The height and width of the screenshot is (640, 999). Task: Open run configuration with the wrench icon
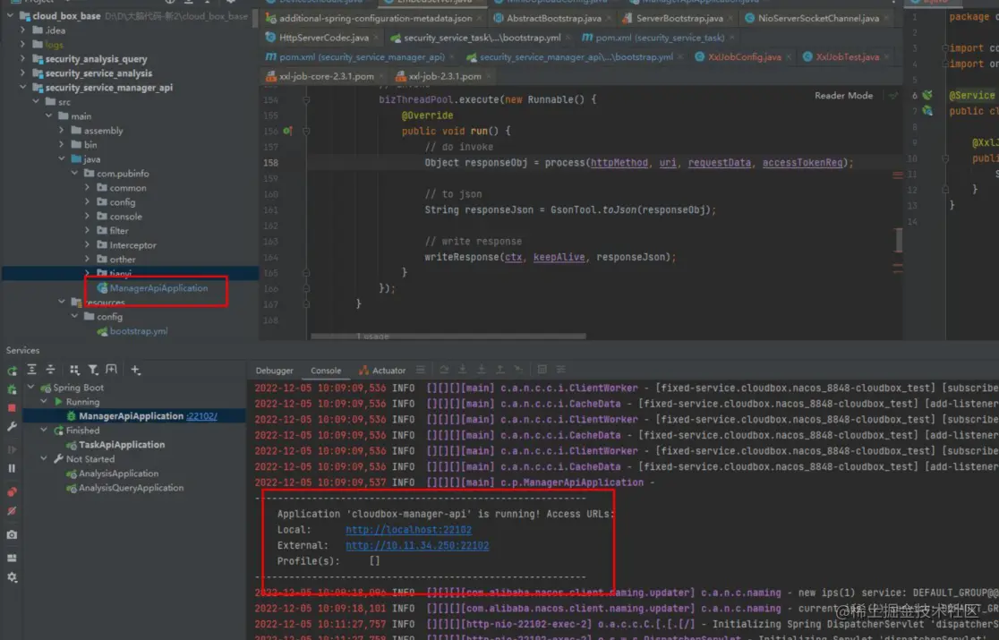coord(13,427)
